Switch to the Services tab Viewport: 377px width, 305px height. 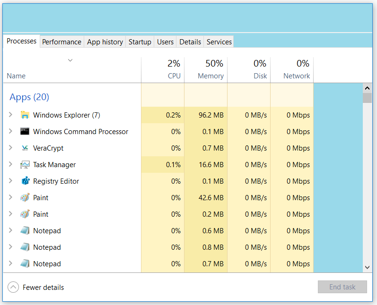tap(219, 42)
